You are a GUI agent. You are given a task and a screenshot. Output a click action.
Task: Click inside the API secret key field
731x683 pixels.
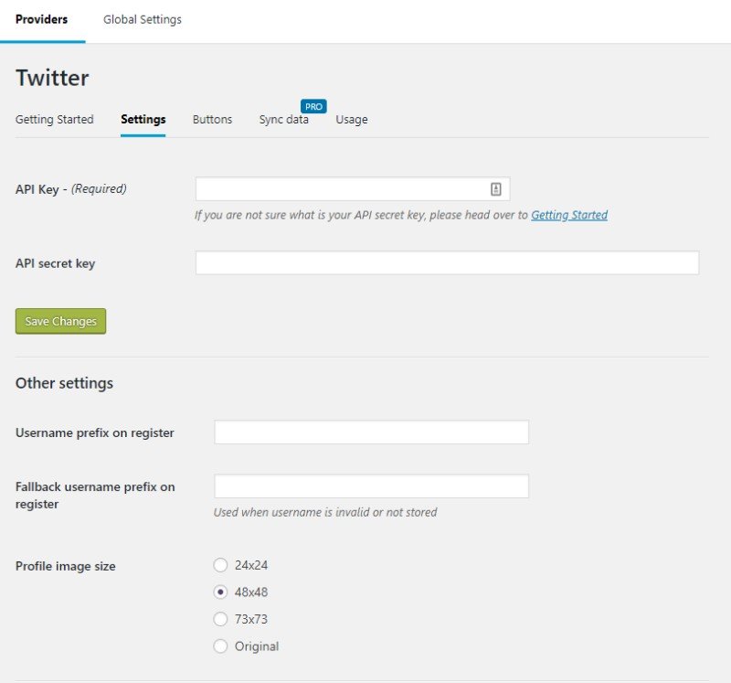(x=446, y=262)
